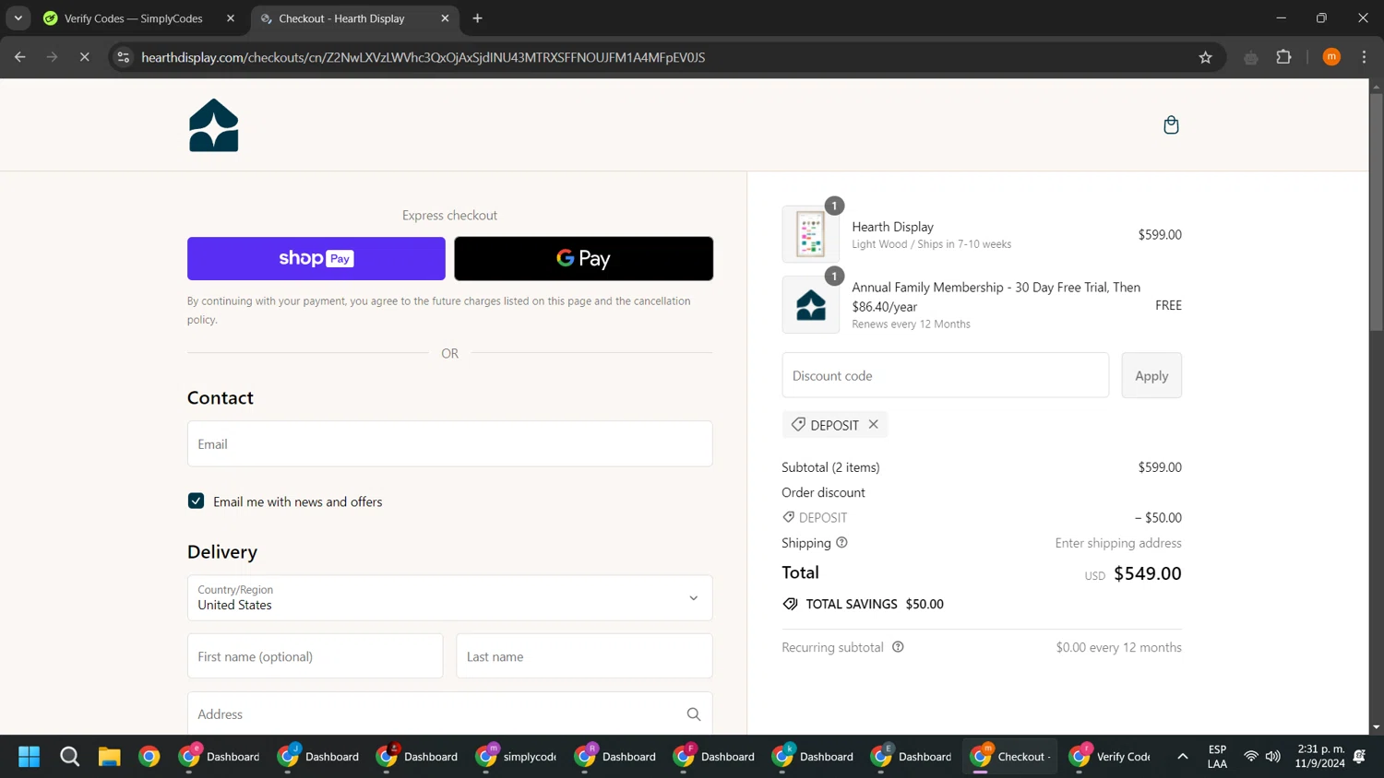Open Wi-Fi network settings in tray

(1251, 757)
